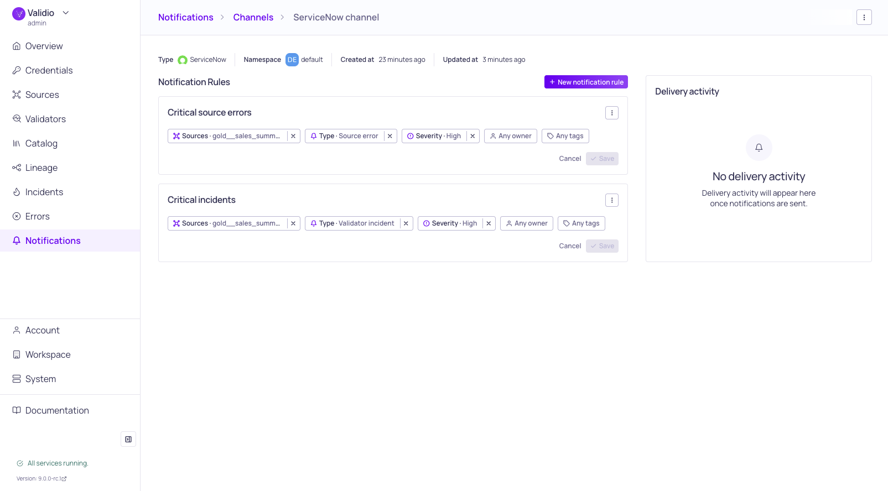Click the DE namespace badge
Image resolution: width=888 pixels, height=491 pixels.
(x=292, y=60)
